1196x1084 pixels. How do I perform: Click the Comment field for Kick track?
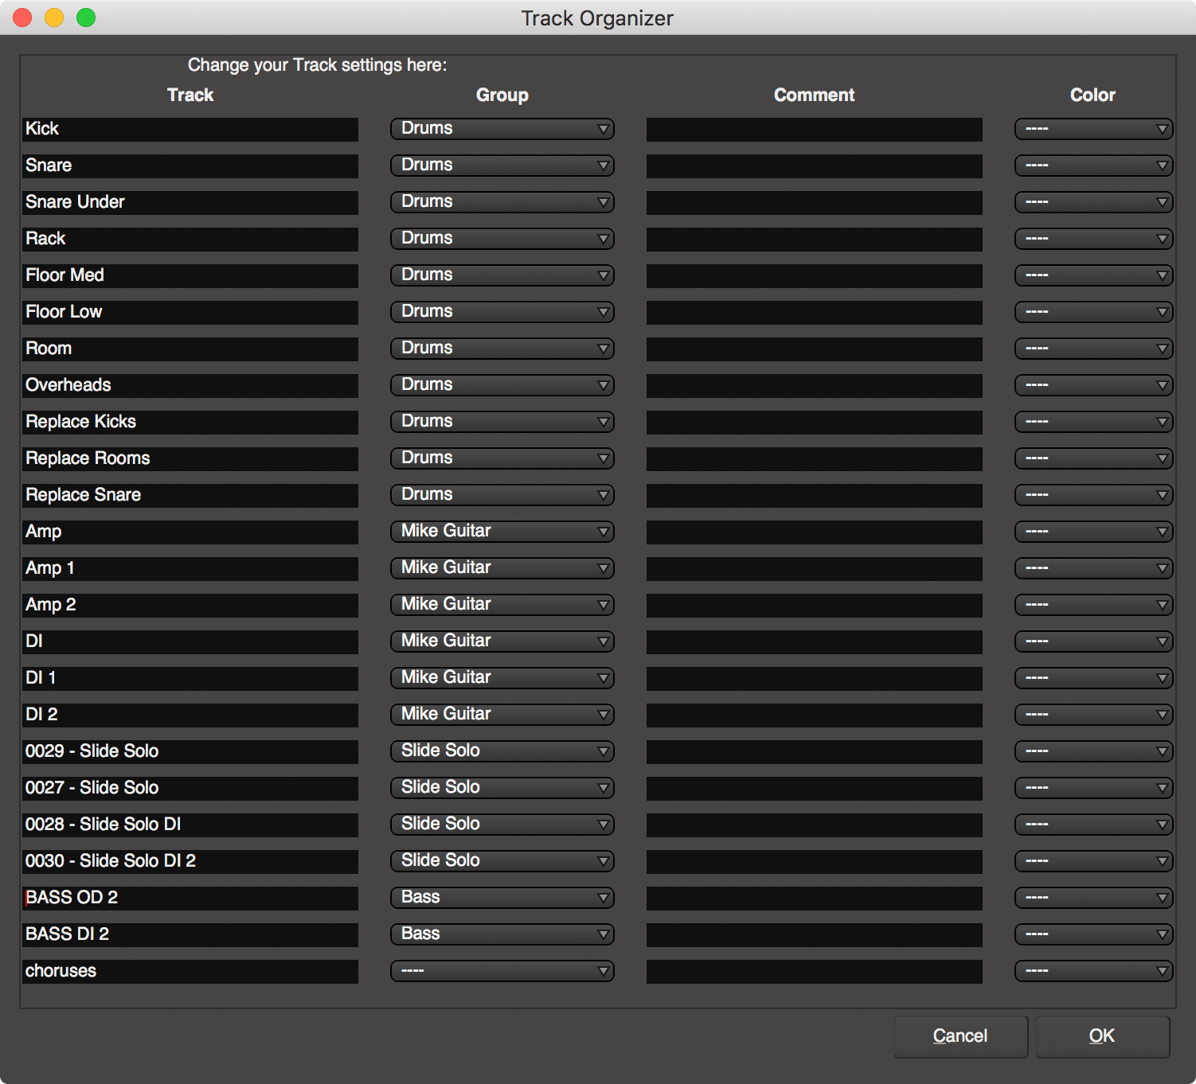814,129
